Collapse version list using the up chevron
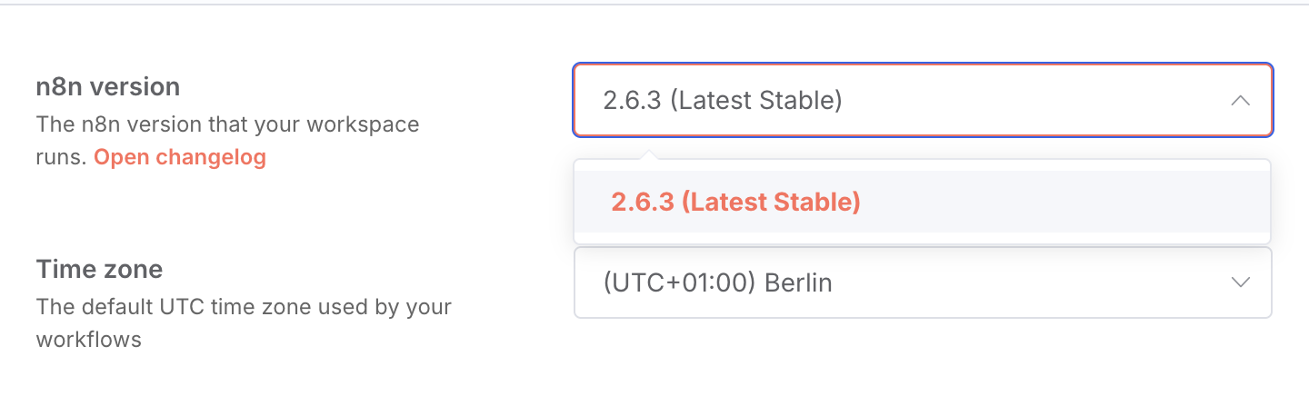 click(1240, 101)
